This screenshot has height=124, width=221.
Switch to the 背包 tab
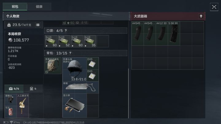[15, 7]
